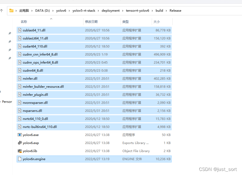Select the nvparsers.dll file icon
The width and height of the screenshot is (242, 175).
[19, 110]
